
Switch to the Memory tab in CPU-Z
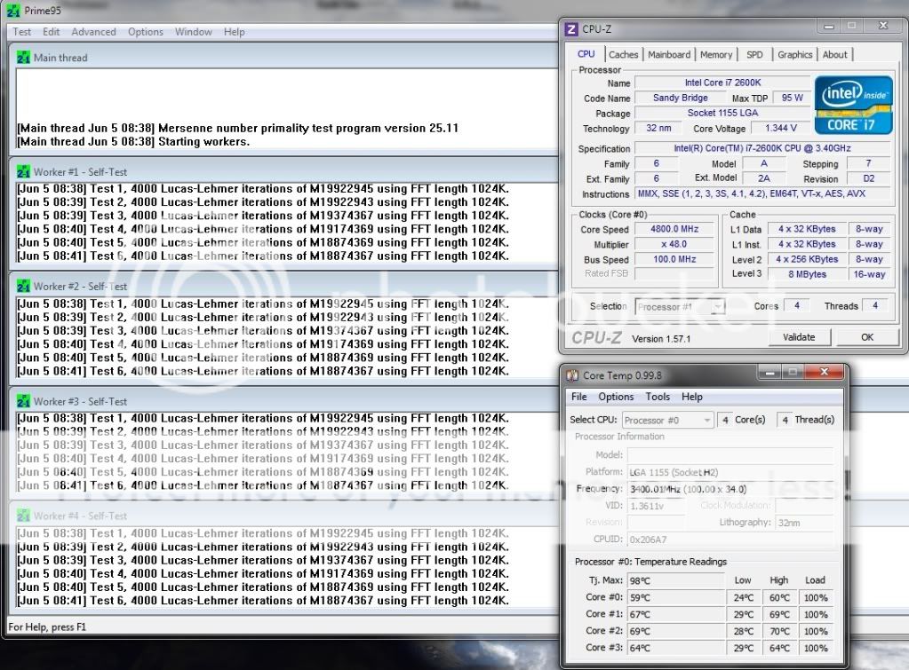pos(716,55)
